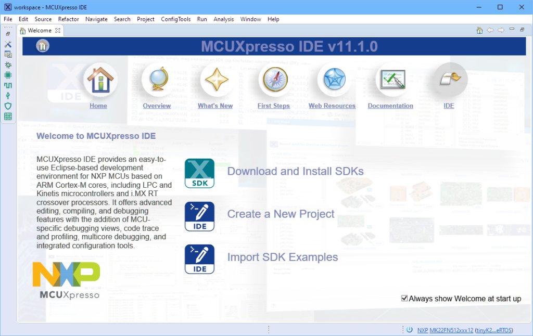Open the Navigate menu
This screenshot has width=533, height=336.
(x=96, y=19)
